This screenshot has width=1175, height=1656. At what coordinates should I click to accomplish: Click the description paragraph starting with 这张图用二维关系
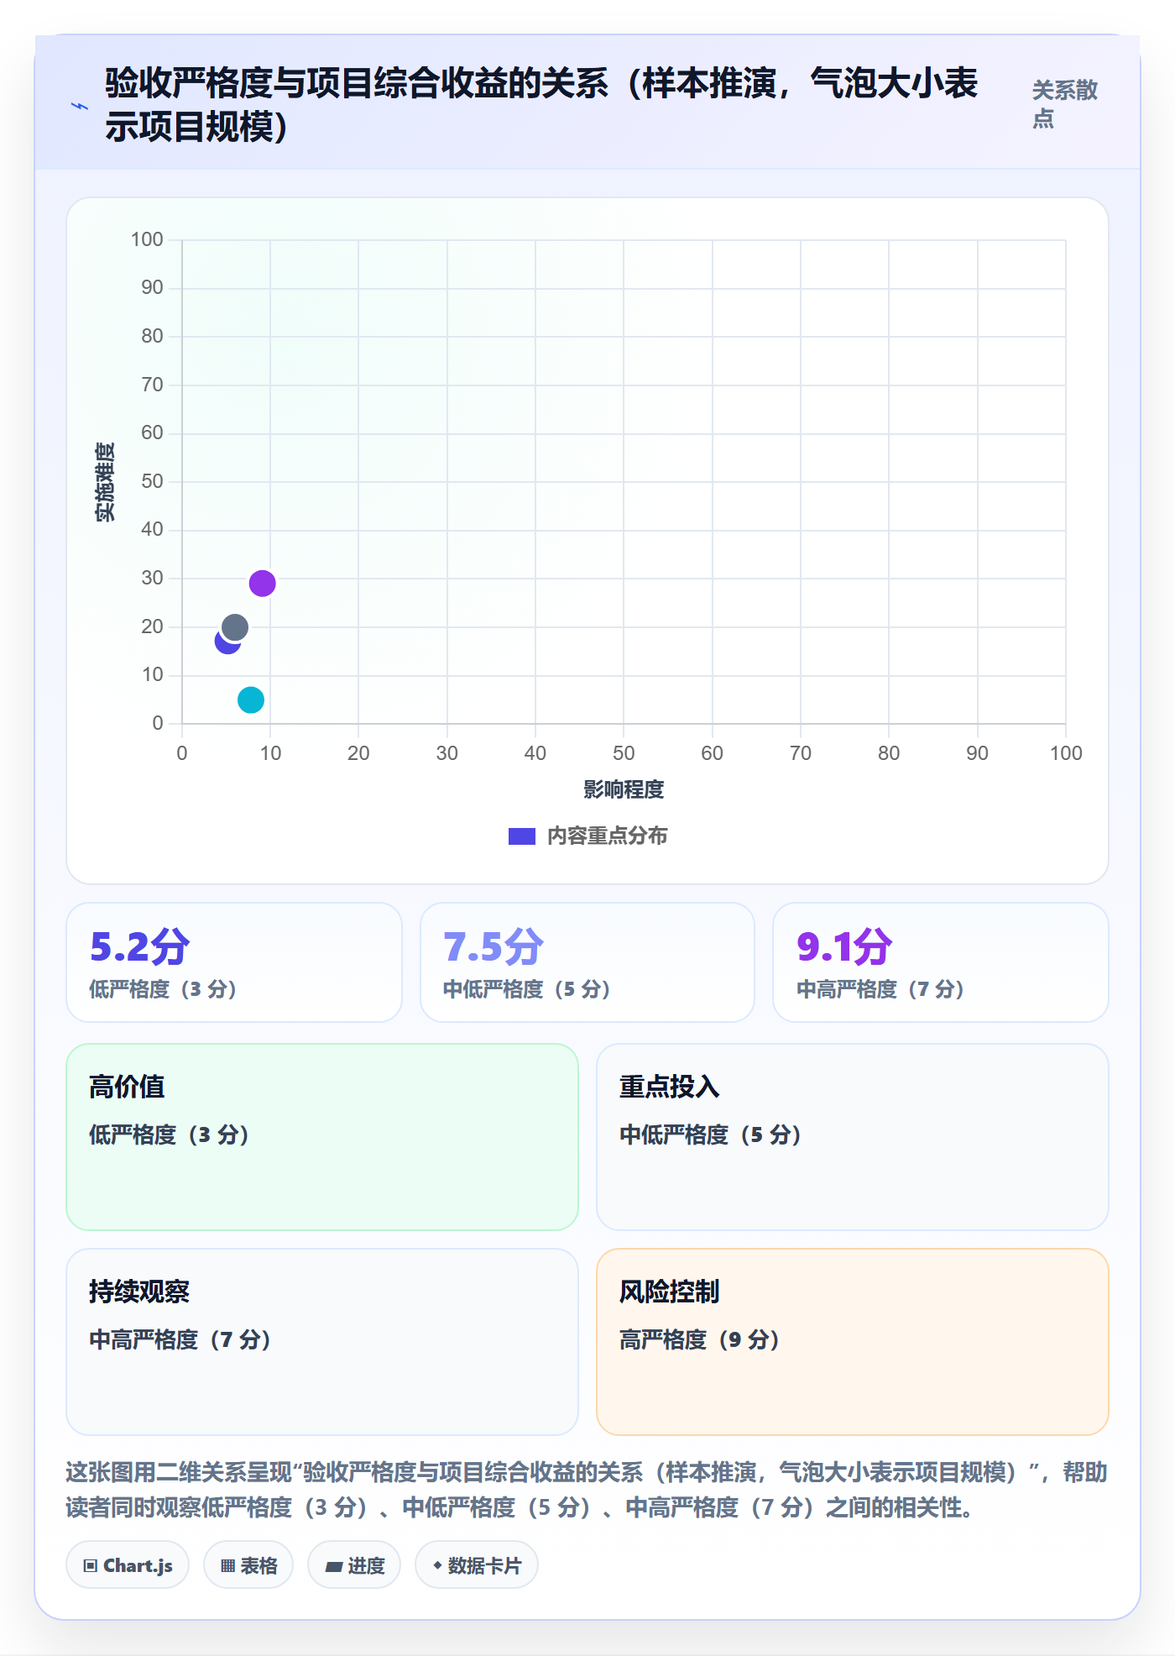click(x=587, y=1490)
